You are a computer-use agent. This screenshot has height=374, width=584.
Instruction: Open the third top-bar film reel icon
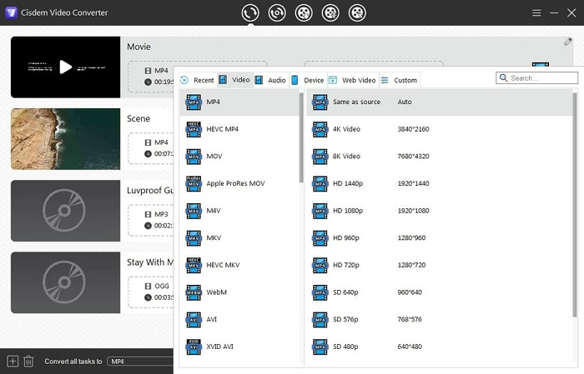click(x=304, y=13)
